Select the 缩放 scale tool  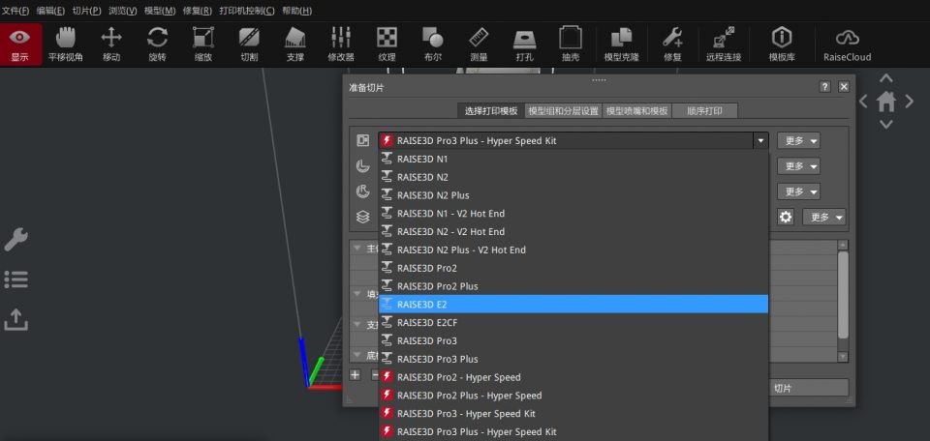click(x=203, y=44)
